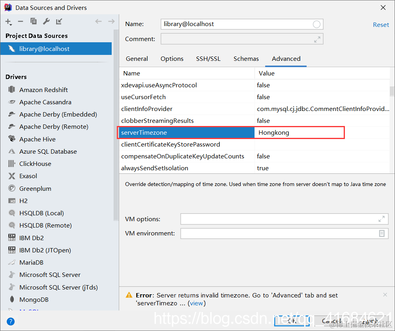The width and height of the screenshot is (395, 331).
Task: Close the Data Sources and Drivers dialog
Action: [x=383, y=8]
